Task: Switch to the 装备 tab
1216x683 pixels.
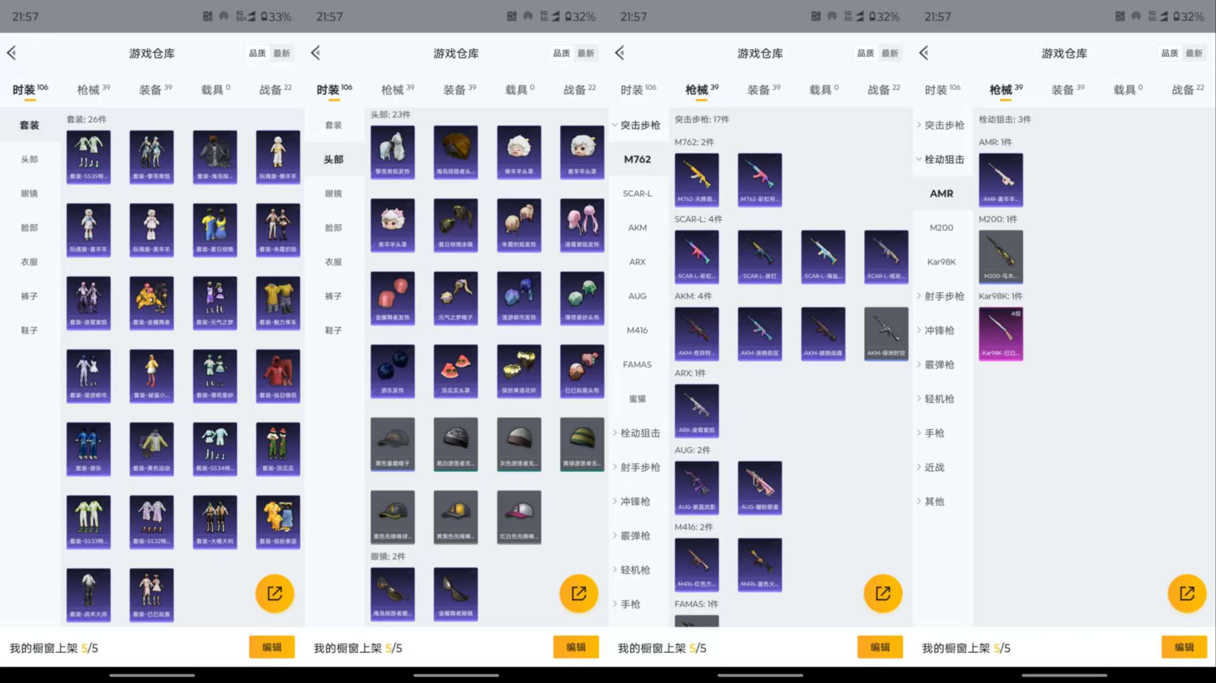Action: (152, 89)
